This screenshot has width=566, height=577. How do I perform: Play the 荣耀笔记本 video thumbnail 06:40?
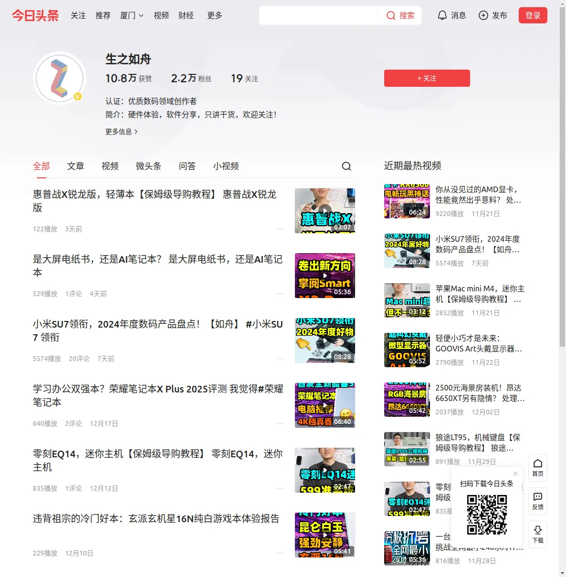pos(325,405)
